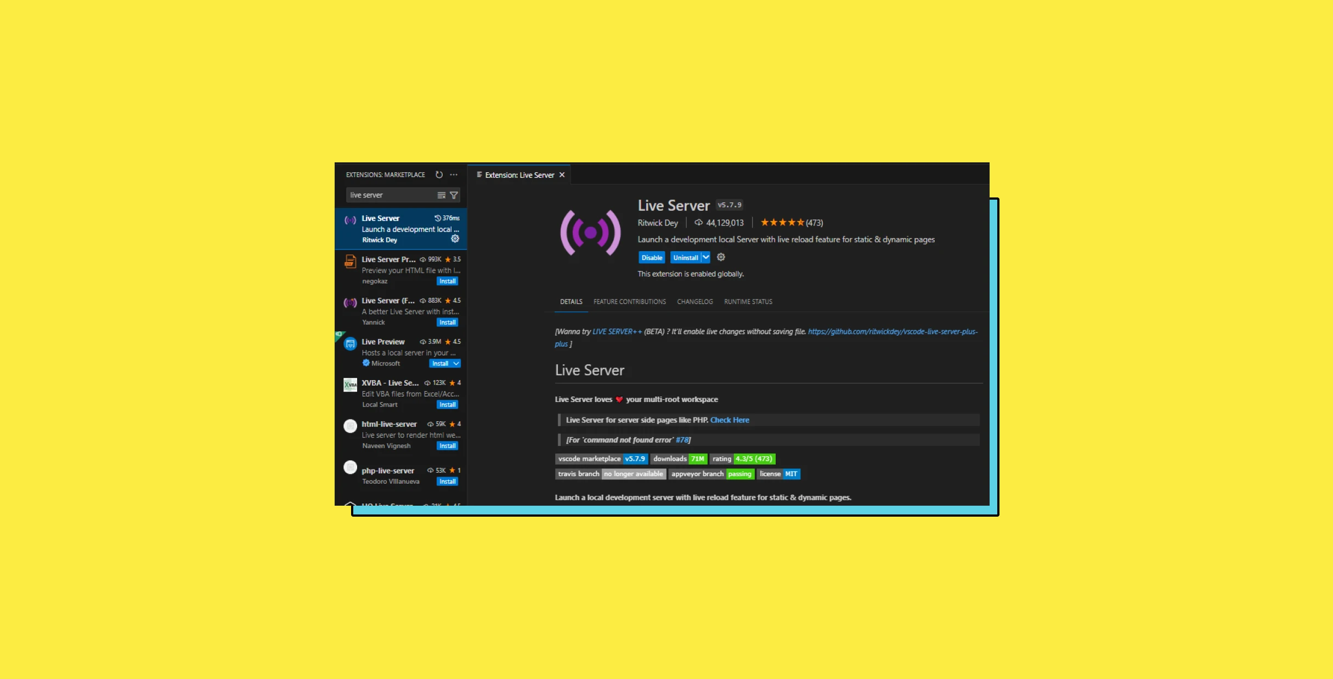The image size is (1333, 679).
Task: Switch to the Changelog tab
Action: click(x=695, y=302)
